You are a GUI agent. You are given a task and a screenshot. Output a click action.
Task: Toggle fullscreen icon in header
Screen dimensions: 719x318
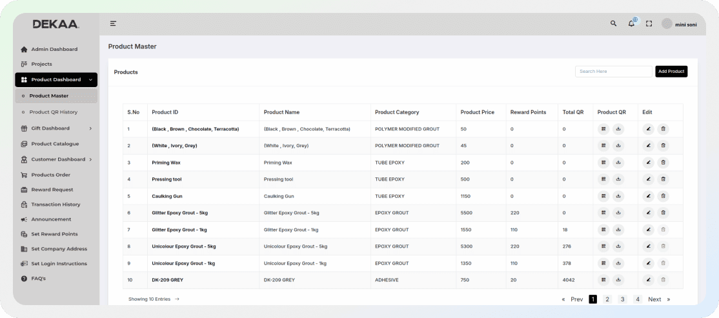(649, 23)
